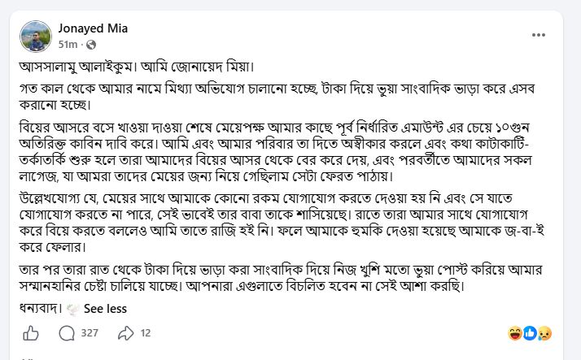Click the paragraph starting with তার পর তারা

click(281, 277)
